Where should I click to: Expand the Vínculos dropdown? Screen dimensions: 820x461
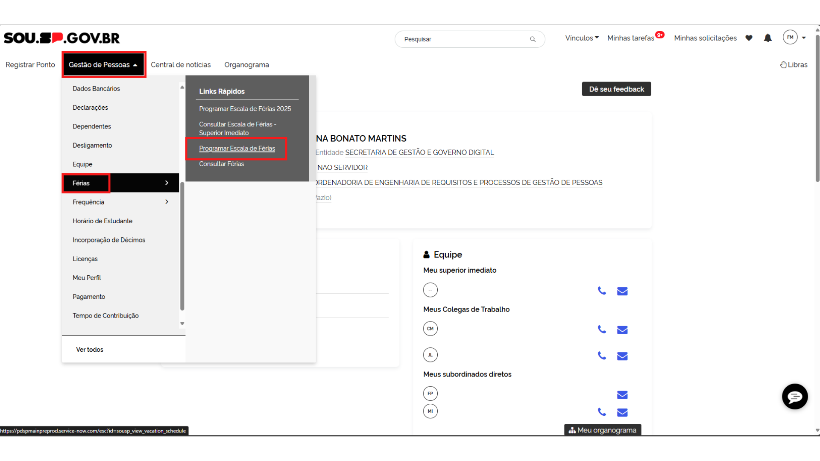(582, 38)
